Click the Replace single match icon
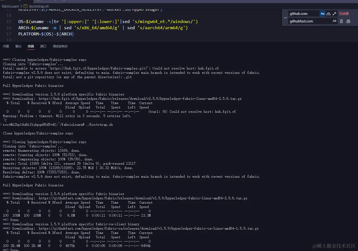The image size is (358, 251). pos(341,21)
